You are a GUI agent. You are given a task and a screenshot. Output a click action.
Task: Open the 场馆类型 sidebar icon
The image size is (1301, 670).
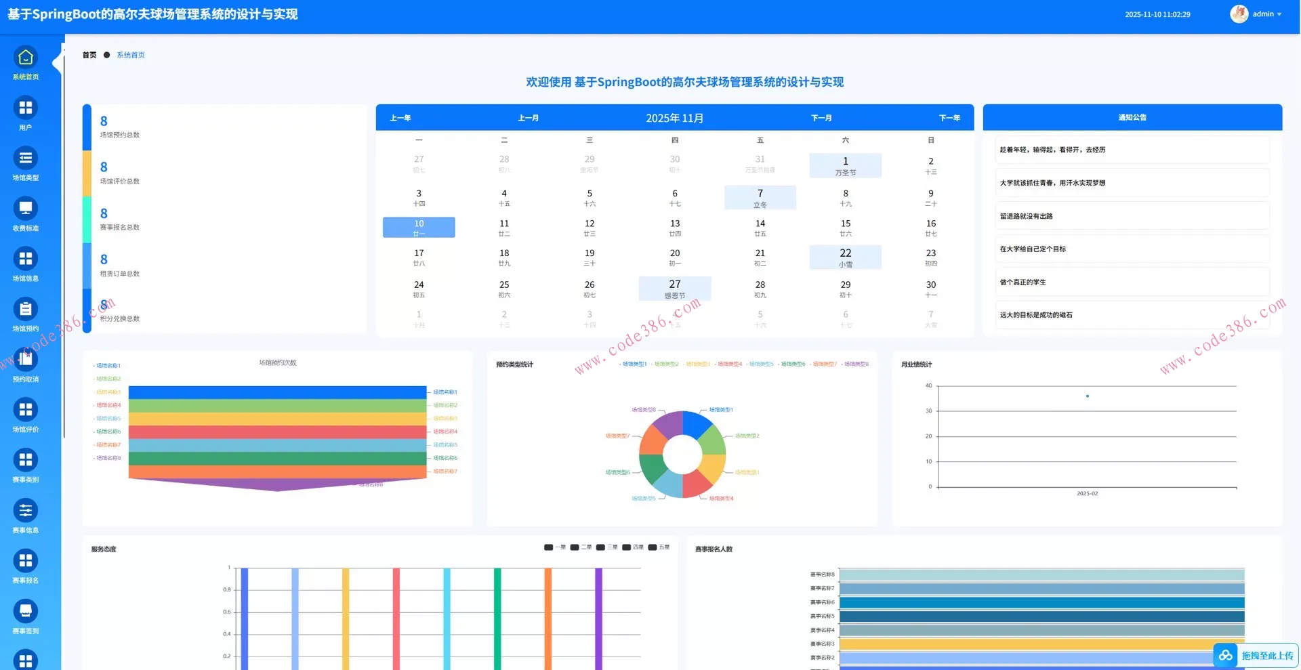coord(25,159)
